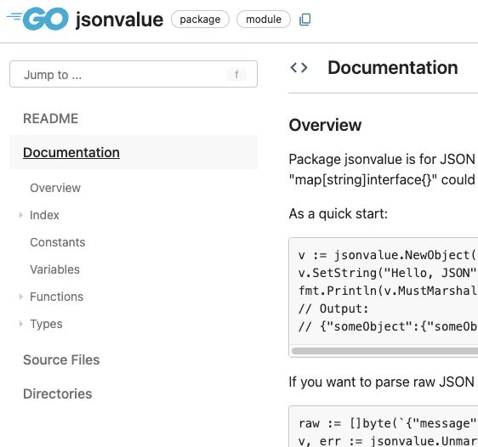Open Source Files section
478x447 pixels.
coord(61,360)
